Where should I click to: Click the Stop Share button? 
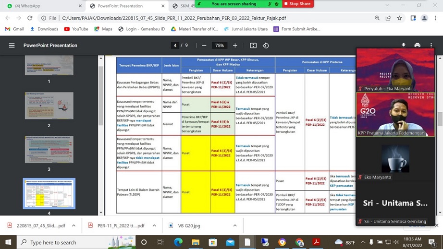pyautogui.click(x=298, y=4)
